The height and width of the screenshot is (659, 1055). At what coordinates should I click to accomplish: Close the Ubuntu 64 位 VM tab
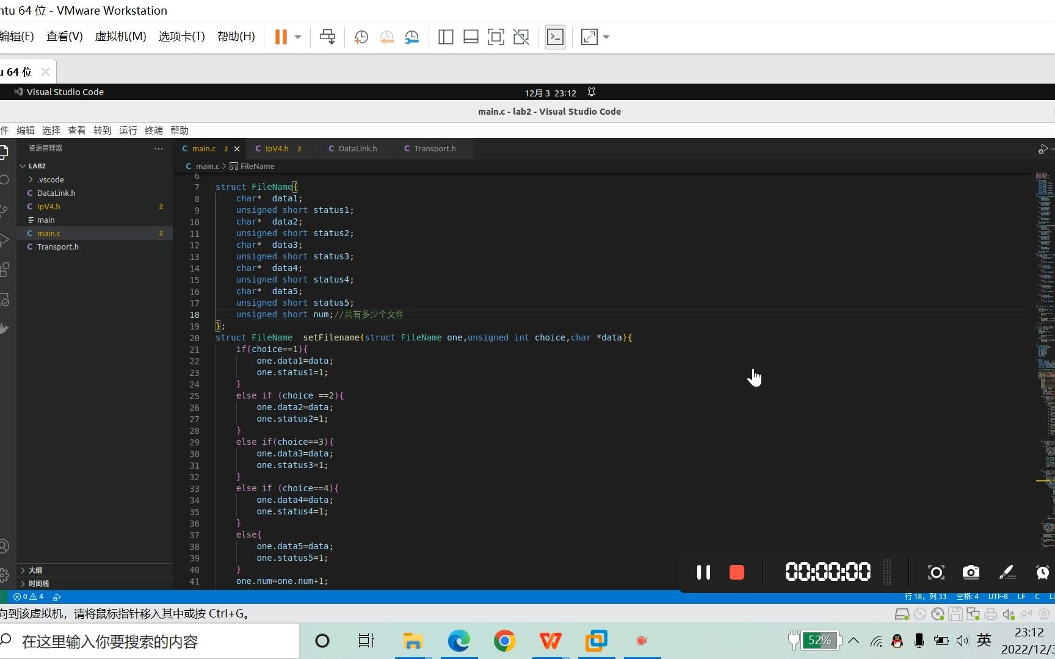(45, 72)
